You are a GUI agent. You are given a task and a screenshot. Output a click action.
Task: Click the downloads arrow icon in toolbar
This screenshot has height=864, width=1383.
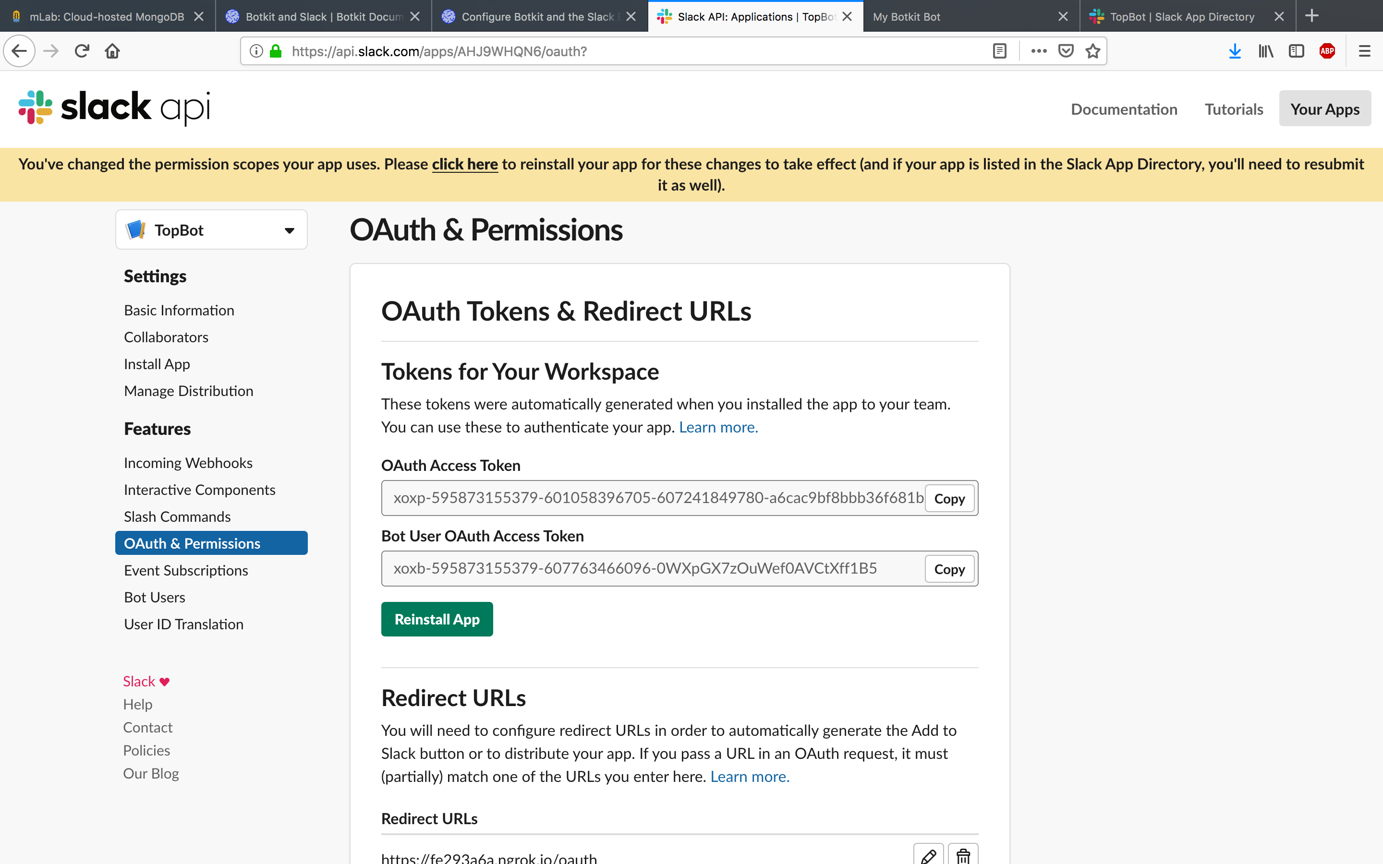(1235, 51)
